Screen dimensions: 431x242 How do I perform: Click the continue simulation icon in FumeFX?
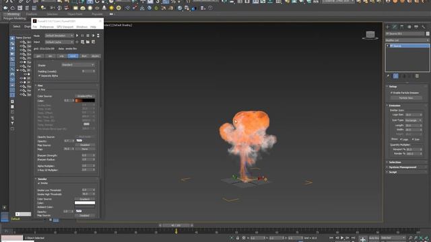93,36
